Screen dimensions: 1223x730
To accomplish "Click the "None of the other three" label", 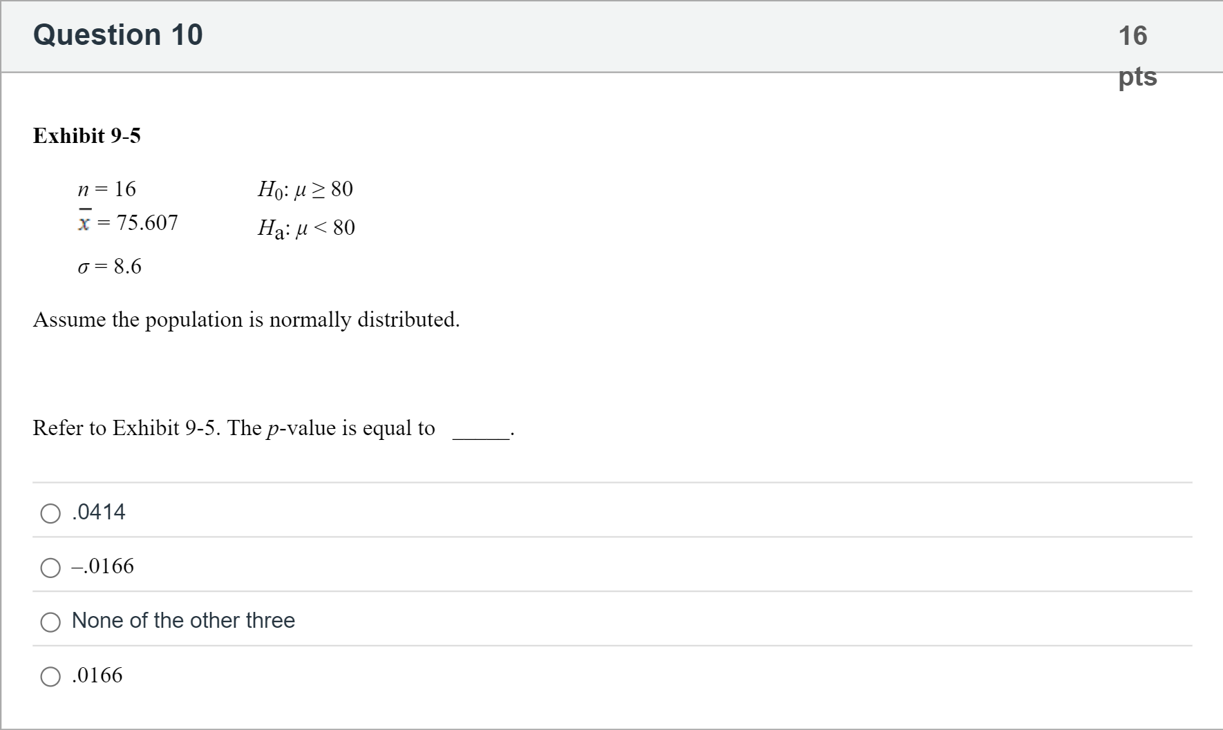I will [183, 620].
